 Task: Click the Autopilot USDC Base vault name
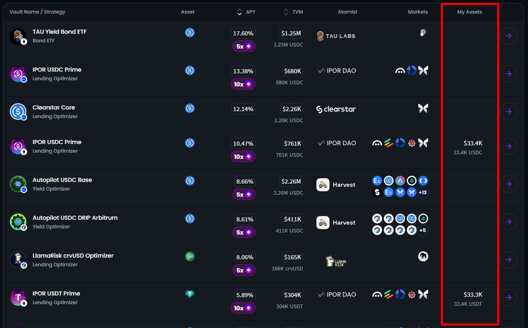62,180
